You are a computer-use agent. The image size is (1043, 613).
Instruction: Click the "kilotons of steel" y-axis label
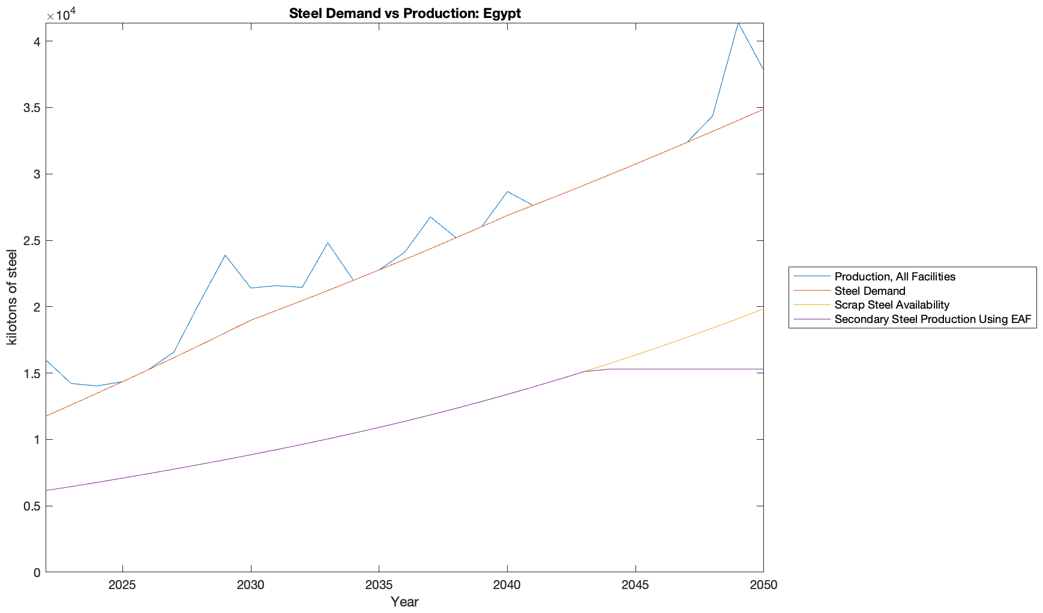point(12,297)
